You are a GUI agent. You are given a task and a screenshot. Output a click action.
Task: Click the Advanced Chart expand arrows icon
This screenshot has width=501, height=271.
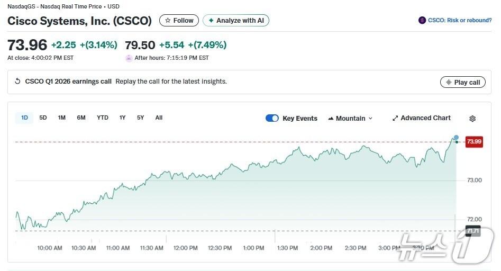(x=395, y=119)
